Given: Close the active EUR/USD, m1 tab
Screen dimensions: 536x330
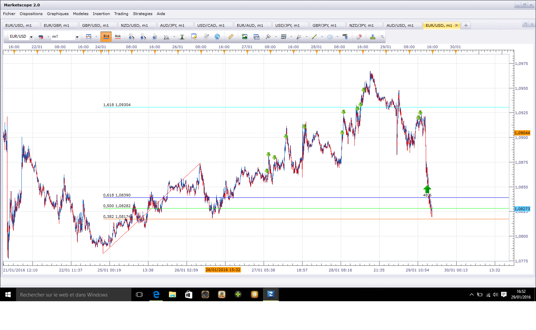Looking at the screenshot, I should 456,25.
